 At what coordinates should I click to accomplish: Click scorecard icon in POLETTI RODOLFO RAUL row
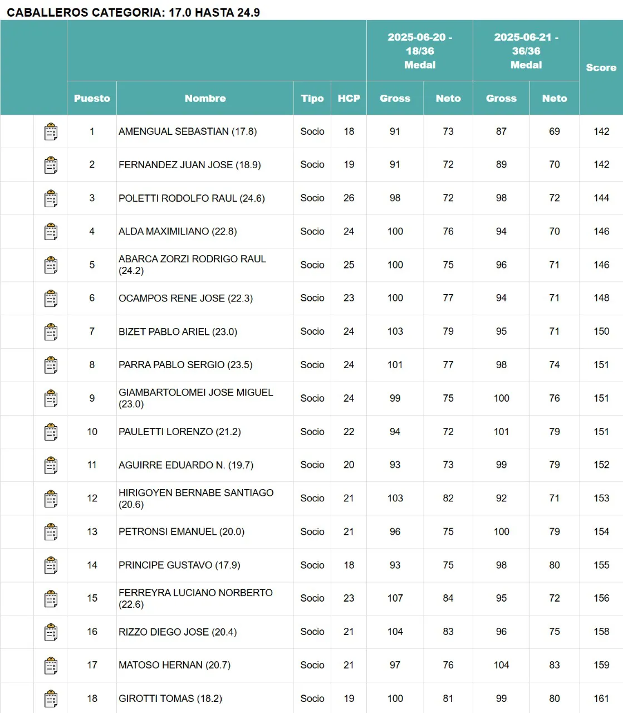click(x=51, y=198)
